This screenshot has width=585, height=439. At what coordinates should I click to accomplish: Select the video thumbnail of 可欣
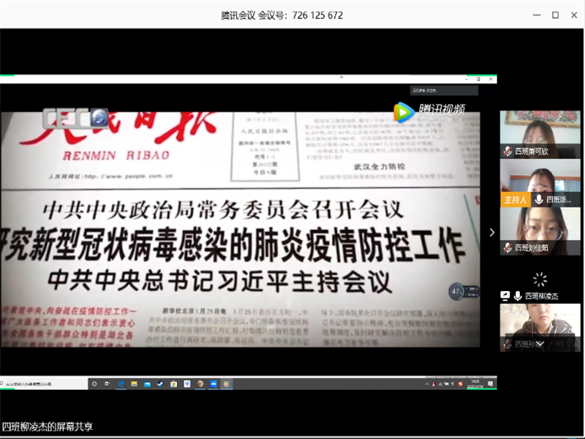pos(540,134)
